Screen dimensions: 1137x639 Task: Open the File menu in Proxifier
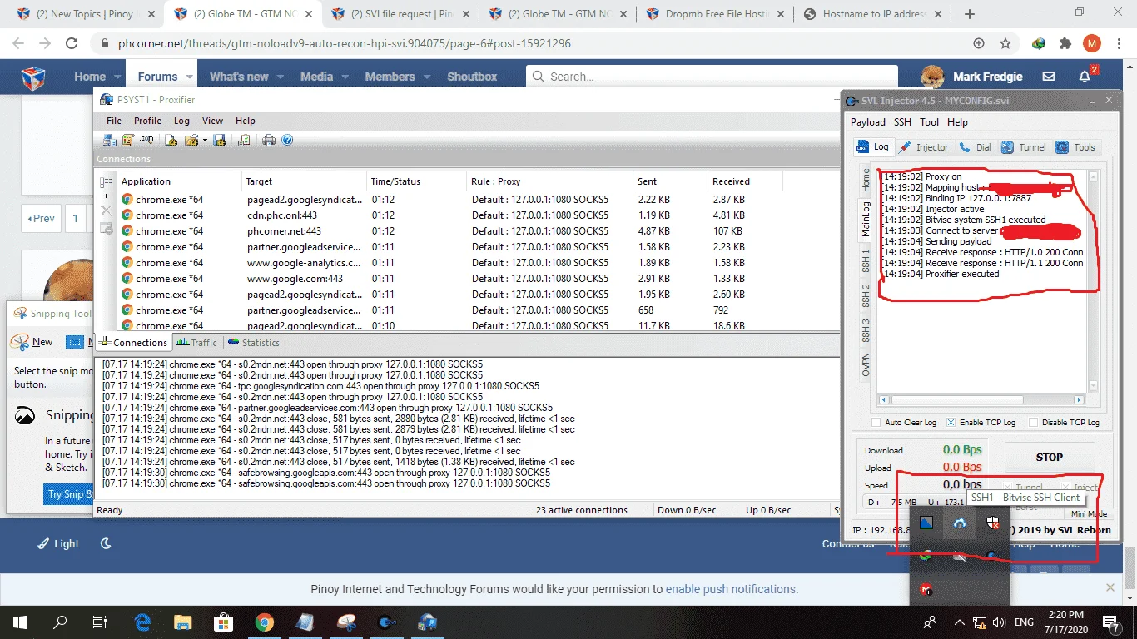point(114,121)
